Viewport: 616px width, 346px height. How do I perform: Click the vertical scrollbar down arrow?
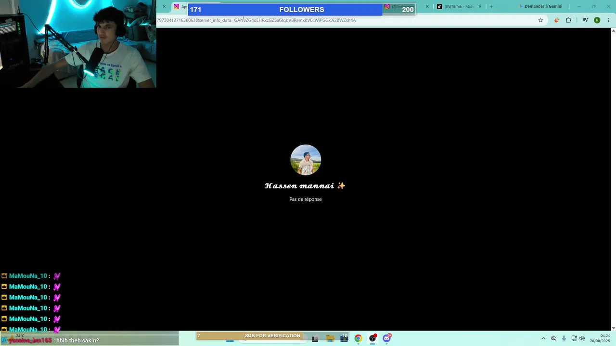(x=613, y=327)
